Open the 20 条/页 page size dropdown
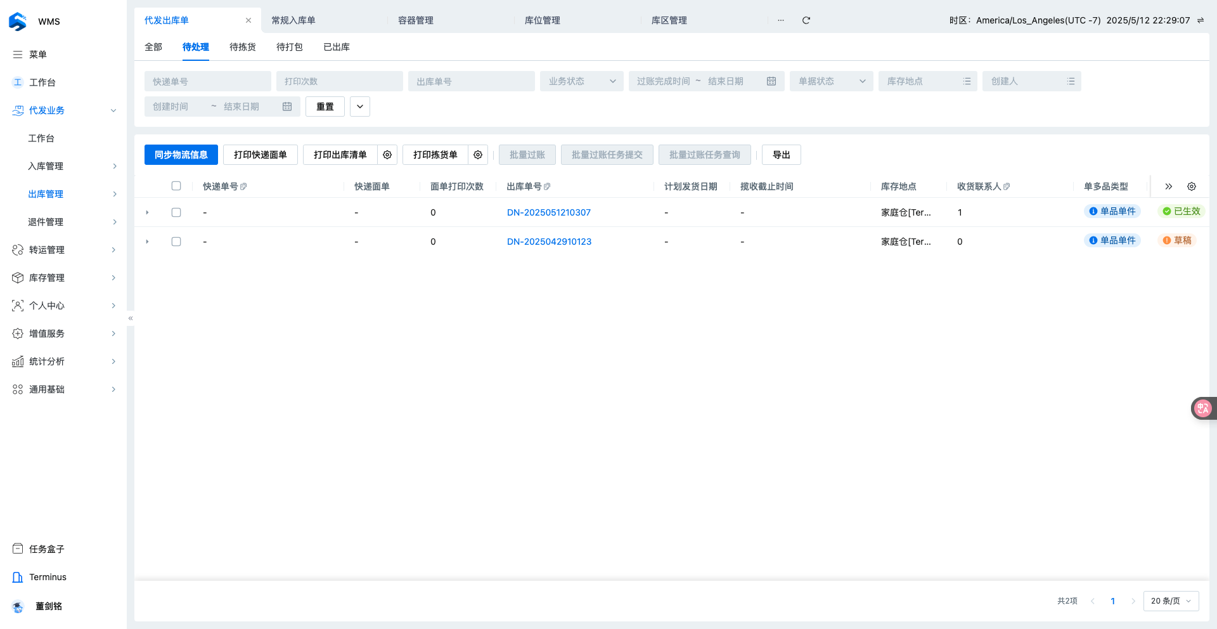This screenshot has height=629, width=1217. click(x=1171, y=601)
